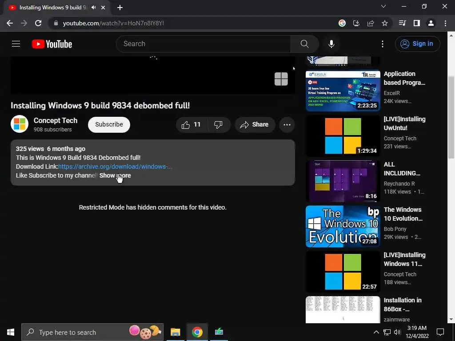This screenshot has width=455, height=341.
Task: Open the archive.org download link
Action: click(115, 167)
